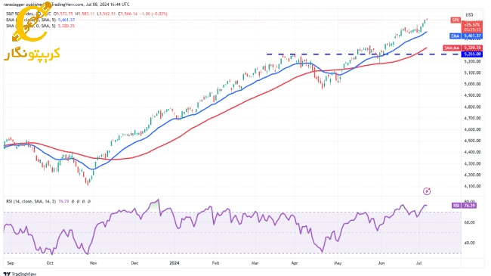Click the blue 5,461.37 EMA legend value
Screen dimensions: 491x276
66,20
